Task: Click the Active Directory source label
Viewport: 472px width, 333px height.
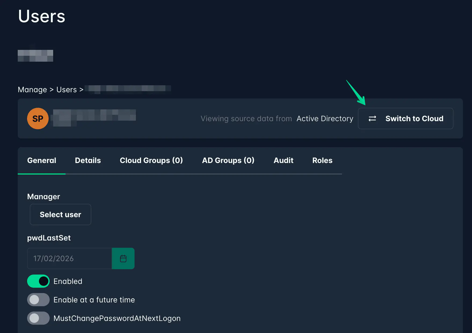Action: [x=325, y=119]
